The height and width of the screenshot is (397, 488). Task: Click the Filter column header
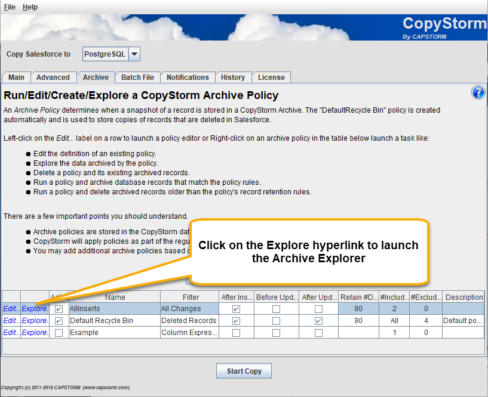[190, 297]
